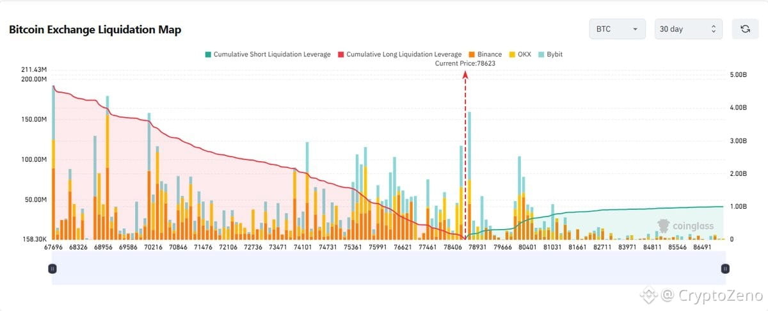Image resolution: width=768 pixels, height=311 pixels.
Task: Click the 2.00B right axis label
Action: (738, 173)
